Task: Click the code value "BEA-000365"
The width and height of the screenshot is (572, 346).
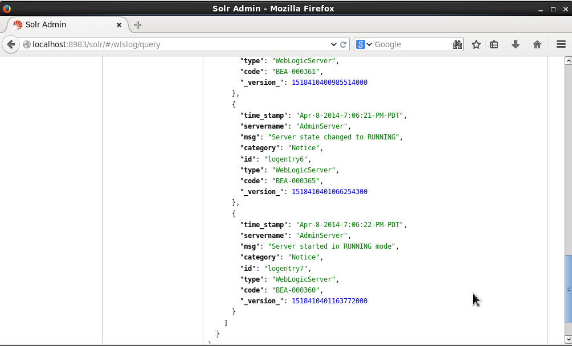Action: pyautogui.click(x=296, y=180)
